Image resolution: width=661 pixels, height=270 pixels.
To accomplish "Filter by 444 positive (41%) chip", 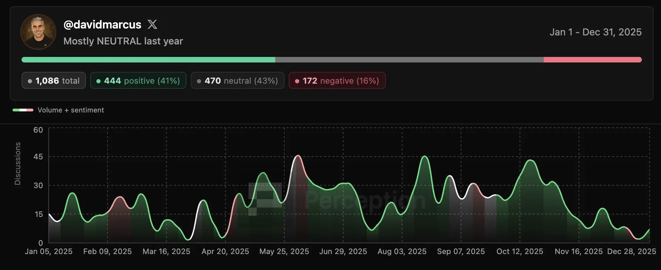I will [138, 81].
